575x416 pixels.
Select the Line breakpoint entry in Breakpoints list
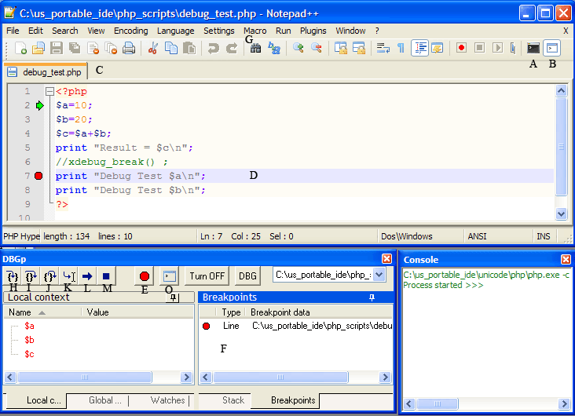296,326
